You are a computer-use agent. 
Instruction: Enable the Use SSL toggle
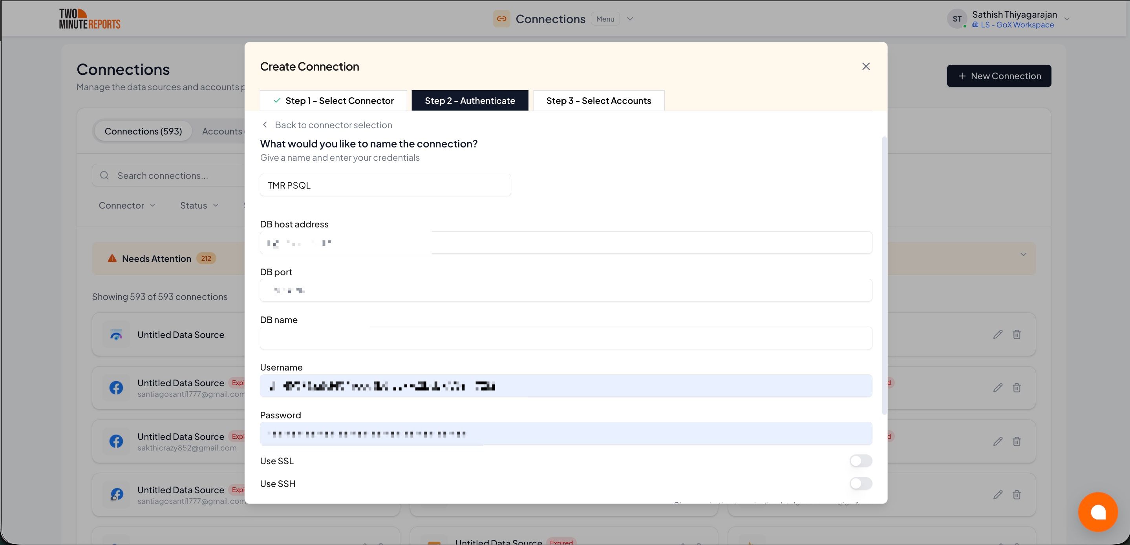click(860, 460)
